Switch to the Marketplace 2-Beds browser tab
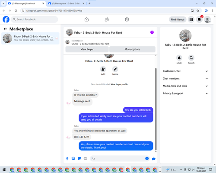Screen dimensions: 216x173 click(66, 3)
